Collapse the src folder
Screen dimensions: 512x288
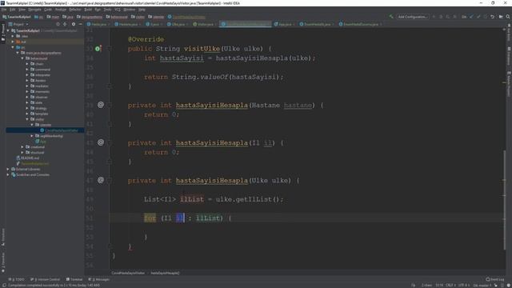point(13,47)
